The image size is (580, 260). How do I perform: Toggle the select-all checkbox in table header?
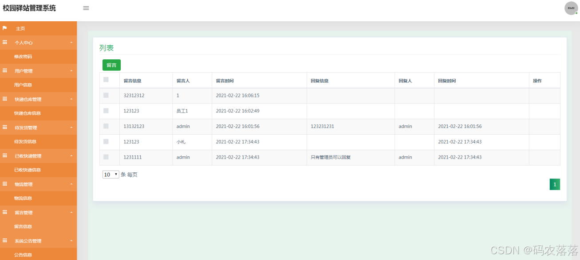click(106, 80)
